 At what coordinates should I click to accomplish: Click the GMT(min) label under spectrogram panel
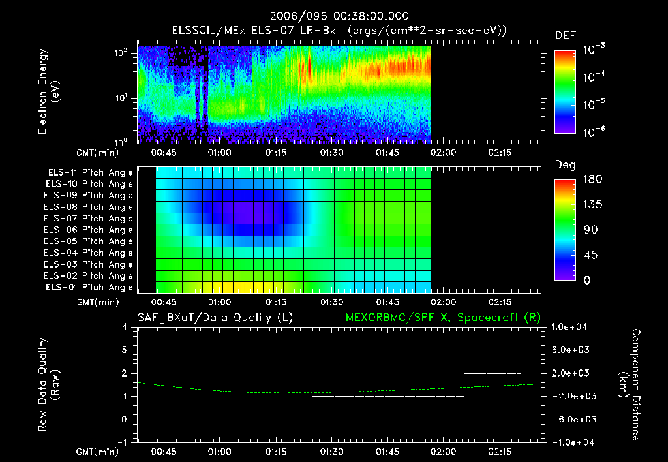(x=98, y=153)
